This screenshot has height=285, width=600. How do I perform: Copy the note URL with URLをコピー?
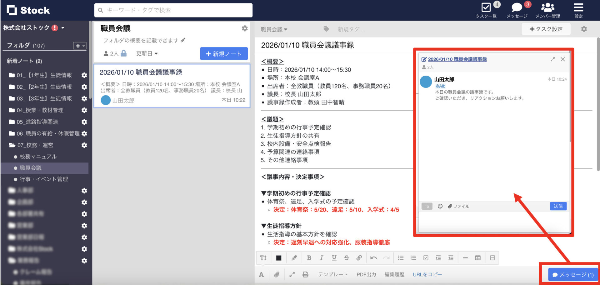(x=427, y=274)
